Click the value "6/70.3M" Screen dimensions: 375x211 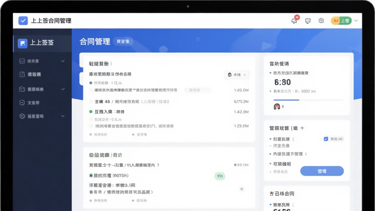click(241, 102)
